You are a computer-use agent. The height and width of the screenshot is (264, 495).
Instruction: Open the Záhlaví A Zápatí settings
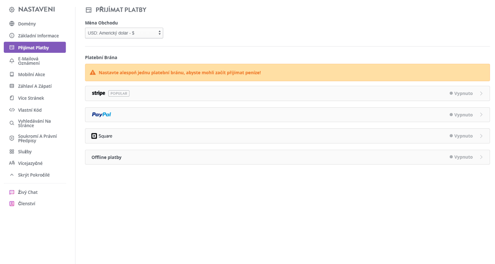point(35,86)
